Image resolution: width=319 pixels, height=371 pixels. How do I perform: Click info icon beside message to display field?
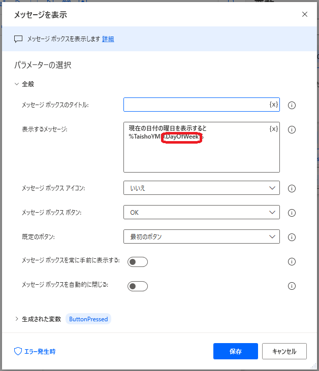tap(292, 129)
